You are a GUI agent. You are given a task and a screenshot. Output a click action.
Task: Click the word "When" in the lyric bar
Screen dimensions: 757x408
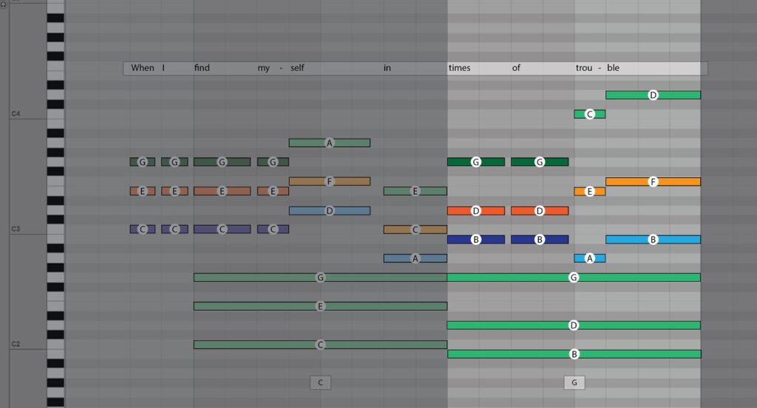[143, 69]
